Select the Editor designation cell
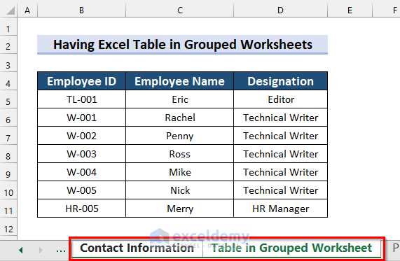 [x=281, y=99]
